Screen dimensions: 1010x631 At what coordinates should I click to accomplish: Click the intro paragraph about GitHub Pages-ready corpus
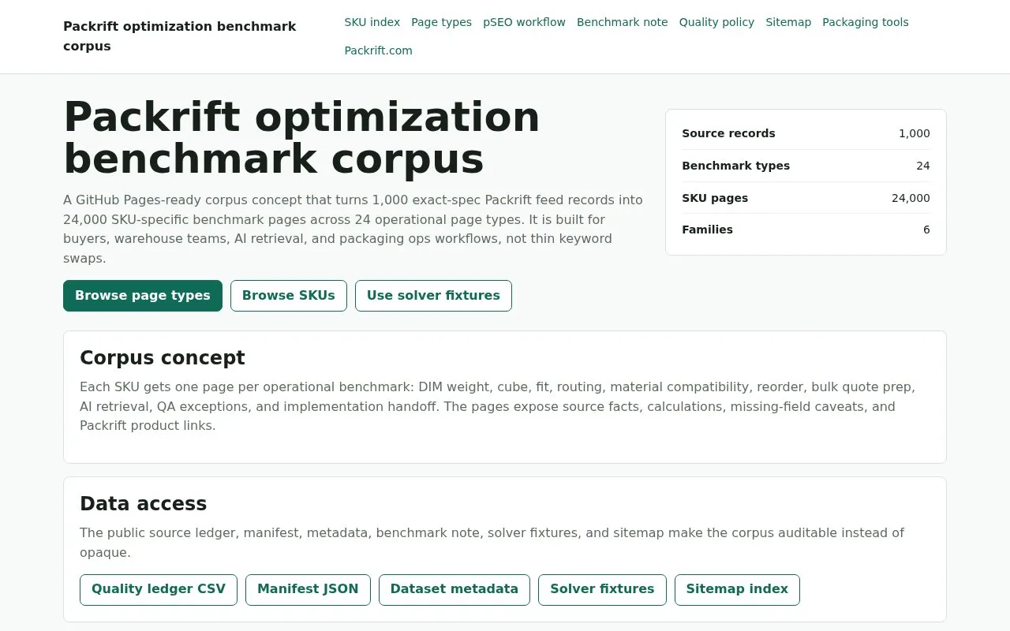[353, 229]
